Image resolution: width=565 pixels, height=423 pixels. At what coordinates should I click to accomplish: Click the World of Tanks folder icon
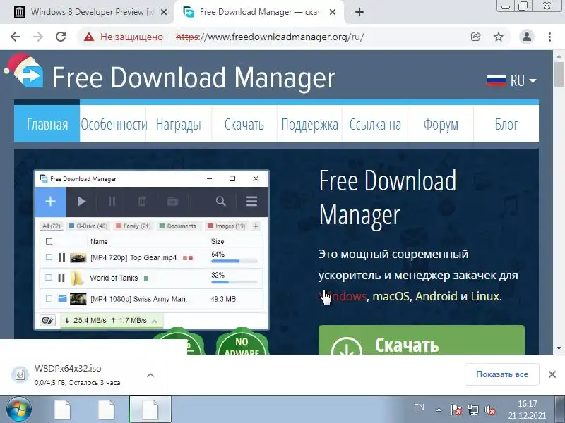(77, 278)
